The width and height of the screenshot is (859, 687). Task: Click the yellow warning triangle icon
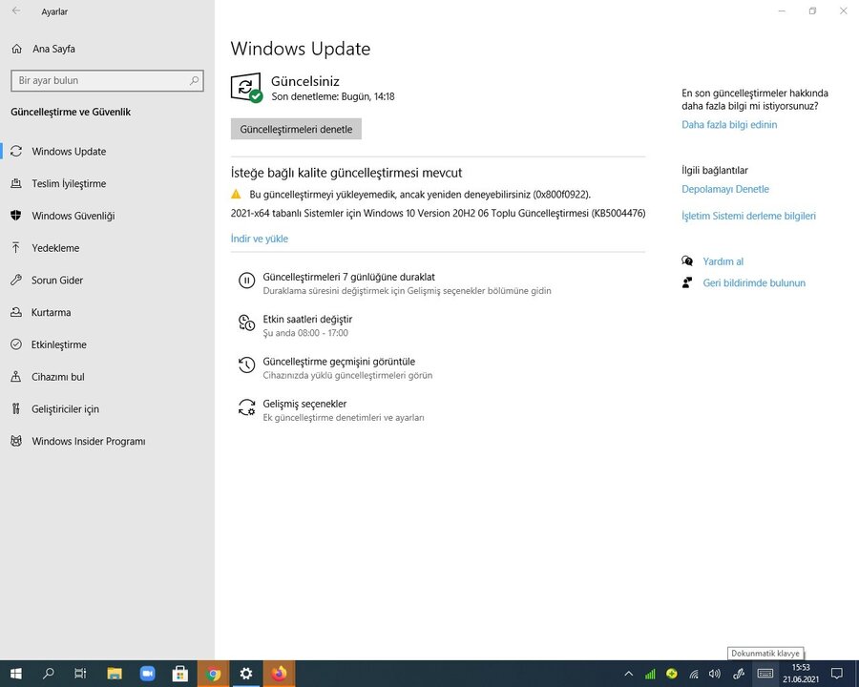236,194
